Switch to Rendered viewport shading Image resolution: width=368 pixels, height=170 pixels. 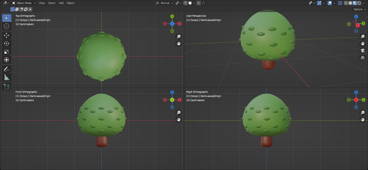pyautogui.click(x=359, y=3)
